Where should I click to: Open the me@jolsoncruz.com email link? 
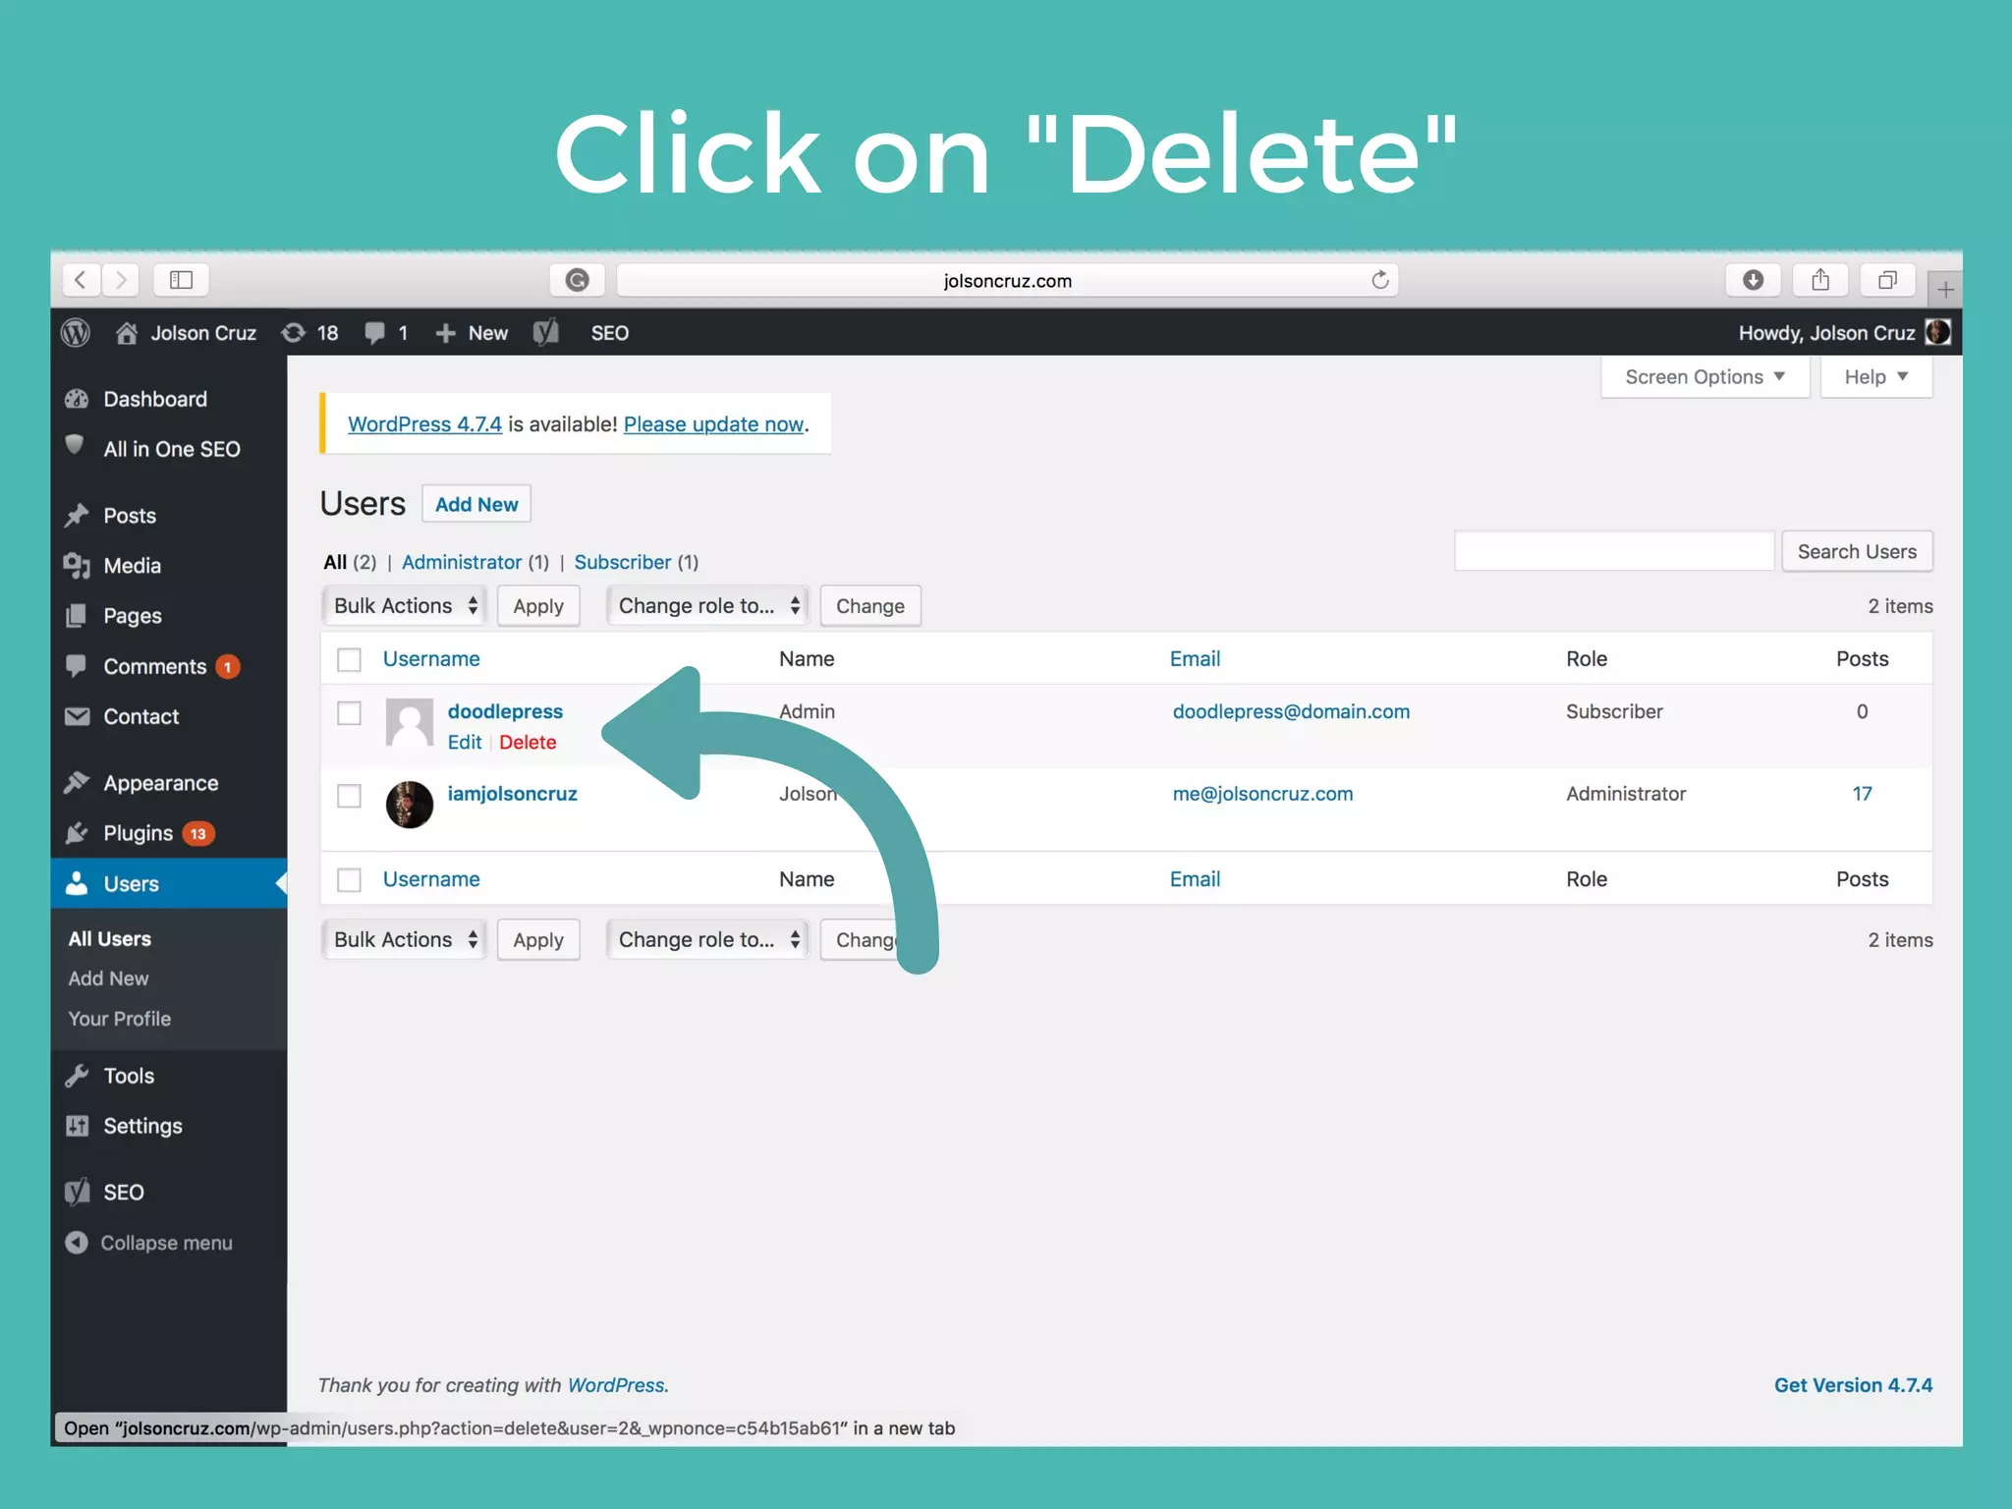[1262, 794]
